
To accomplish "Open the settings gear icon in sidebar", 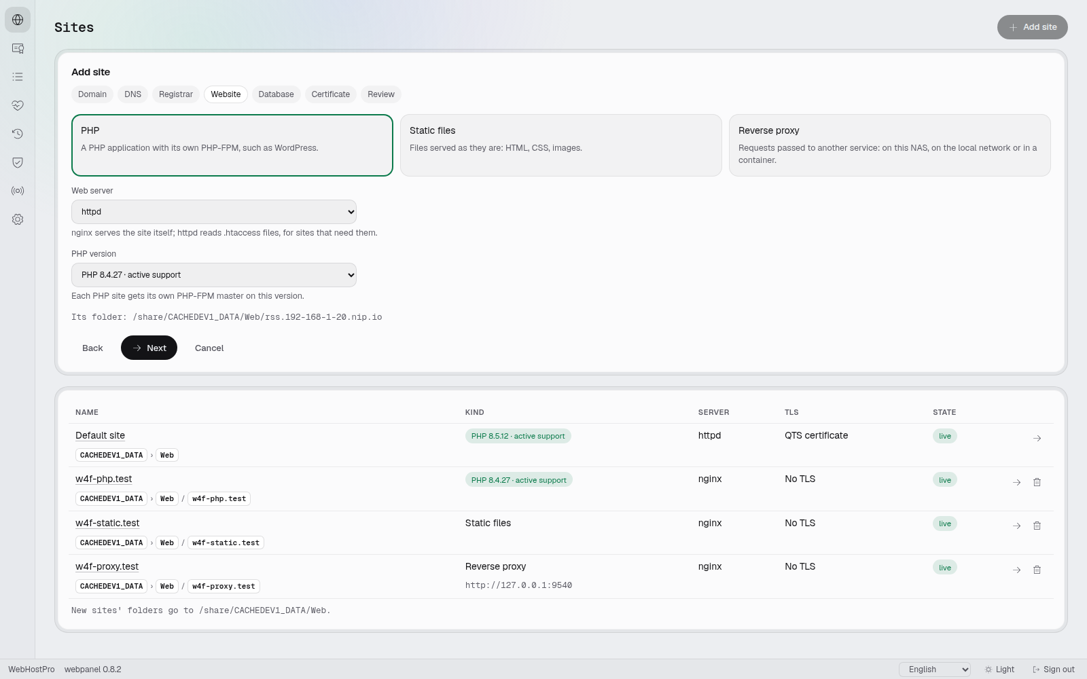I will click(x=18, y=219).
